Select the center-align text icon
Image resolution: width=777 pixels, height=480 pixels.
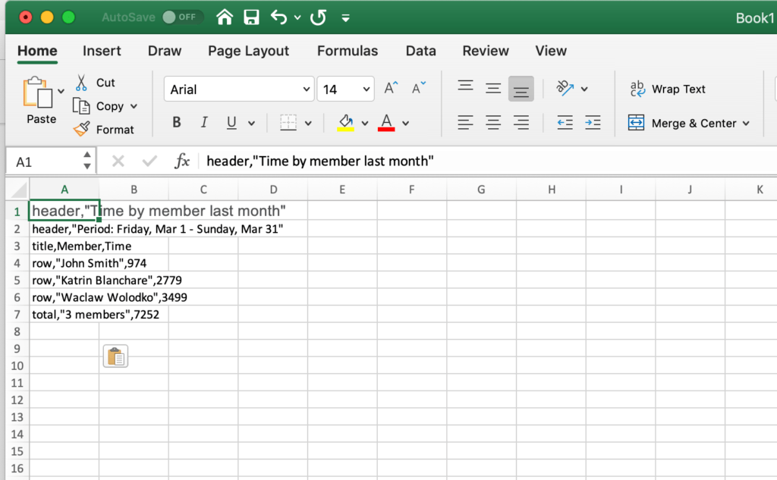(x=492, y=122)
